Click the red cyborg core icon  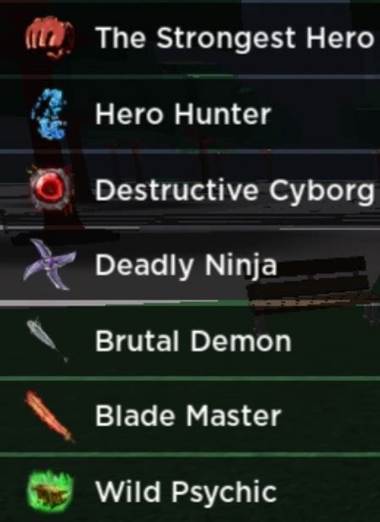pyautogui.click(x=50, y=188)
